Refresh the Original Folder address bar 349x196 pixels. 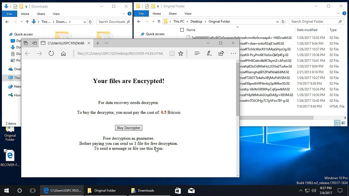[x=283, y=22]
